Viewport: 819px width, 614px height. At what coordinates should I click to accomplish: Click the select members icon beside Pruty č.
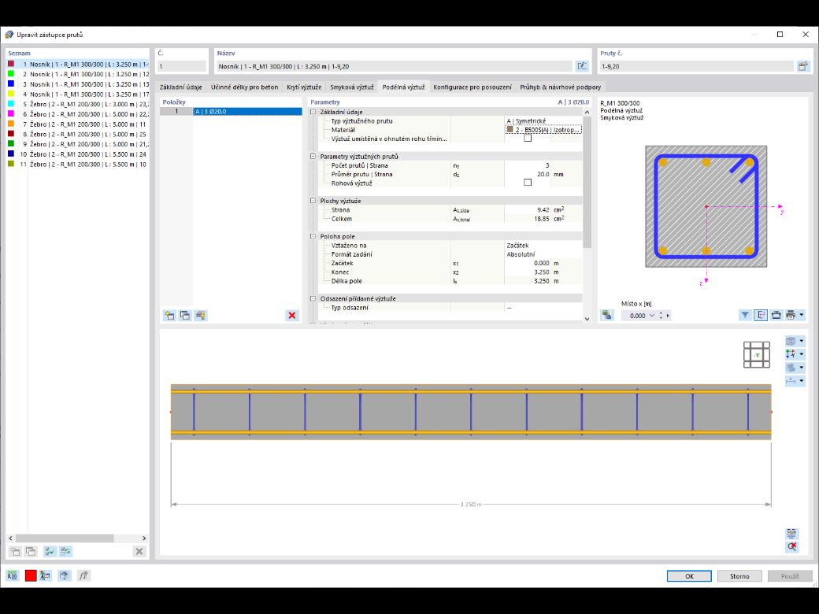[802, 66]
